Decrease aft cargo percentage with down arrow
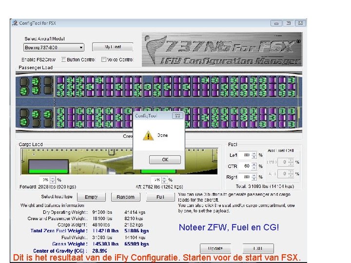The width and height of the screenshot is (351, 263). click(164, 181)
